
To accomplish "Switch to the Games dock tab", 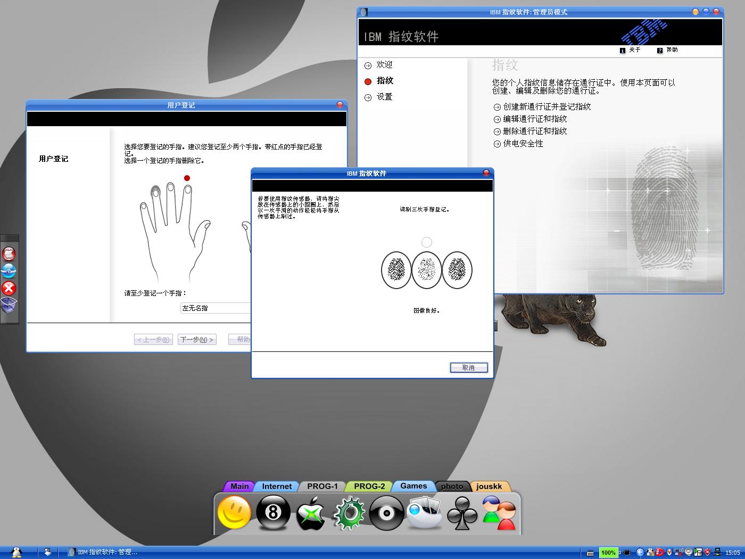I will [413, 486].
